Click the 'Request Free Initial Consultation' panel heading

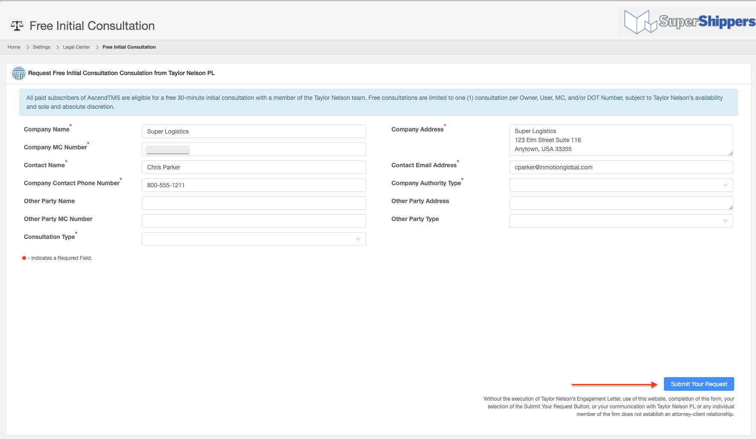[x=122, y=73]
